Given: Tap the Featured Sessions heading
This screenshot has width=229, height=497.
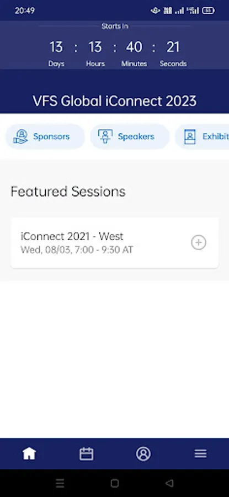Looking at the screenshot, I should 68,192.
